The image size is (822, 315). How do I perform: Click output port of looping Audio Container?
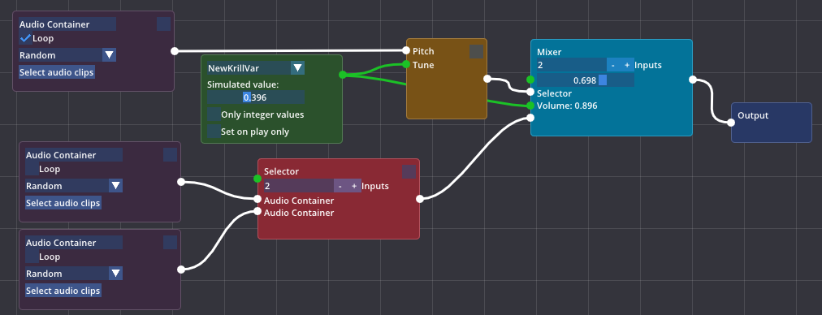pyautogui.click(x=175, y=51)
